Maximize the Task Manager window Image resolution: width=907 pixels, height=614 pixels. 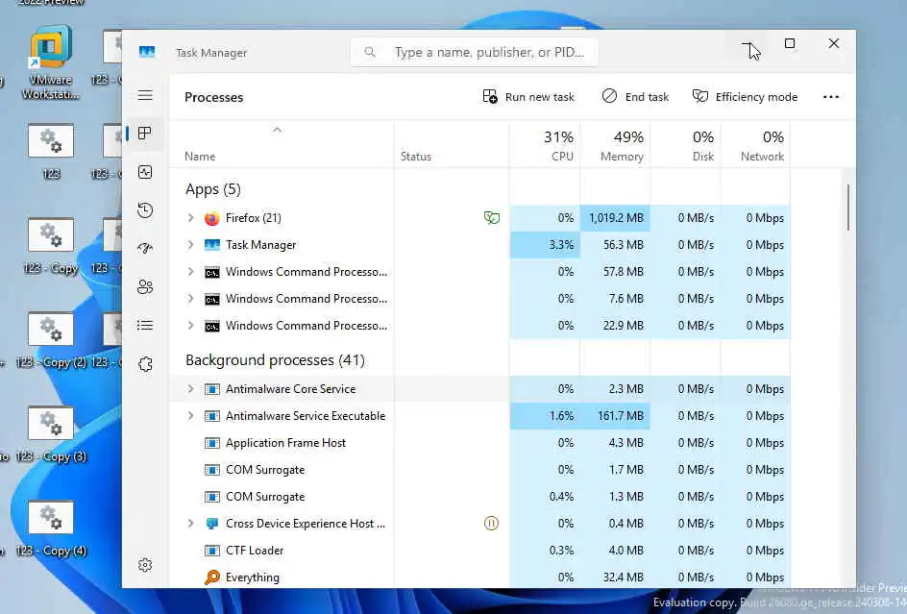[x=790, y=43]
